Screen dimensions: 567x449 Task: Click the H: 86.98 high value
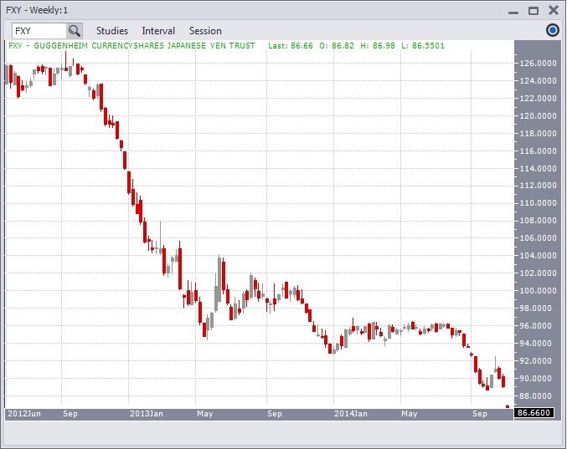(x=378, y=46)
